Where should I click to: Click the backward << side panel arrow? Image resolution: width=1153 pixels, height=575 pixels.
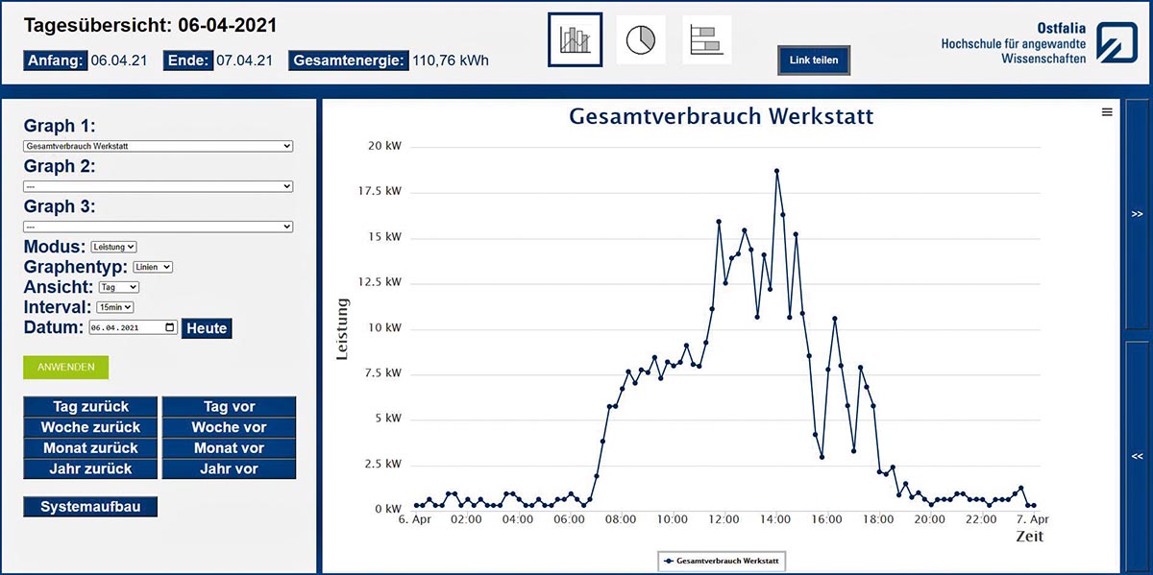(x=1137, y=456)
